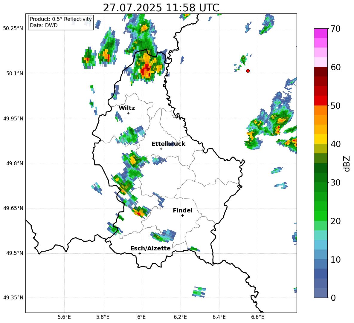This screenshot has width=354, height=323.
Task: Click the colorbar tick label 10
Action: [x=335, y=259]
